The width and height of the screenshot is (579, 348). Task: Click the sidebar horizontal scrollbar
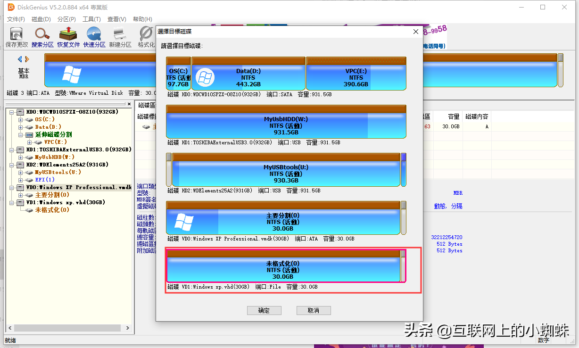tap(68, 328)
